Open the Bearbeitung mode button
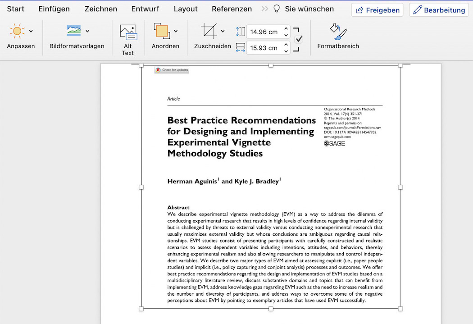 [x=439, y=10]
